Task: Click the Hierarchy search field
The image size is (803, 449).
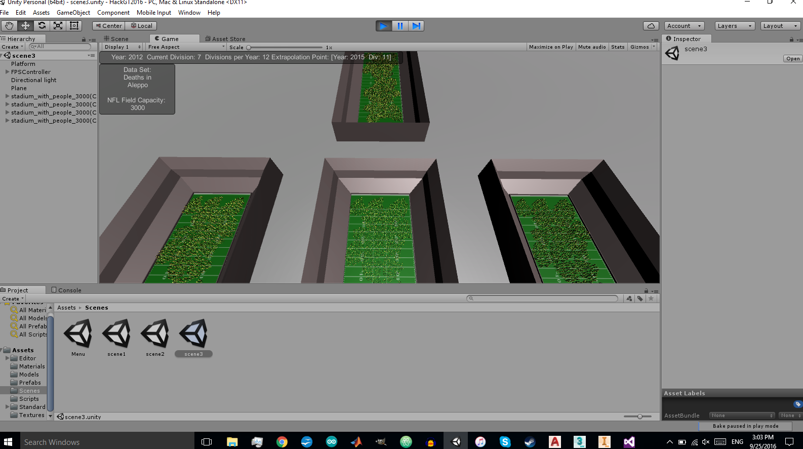Action: coord(60,47)
